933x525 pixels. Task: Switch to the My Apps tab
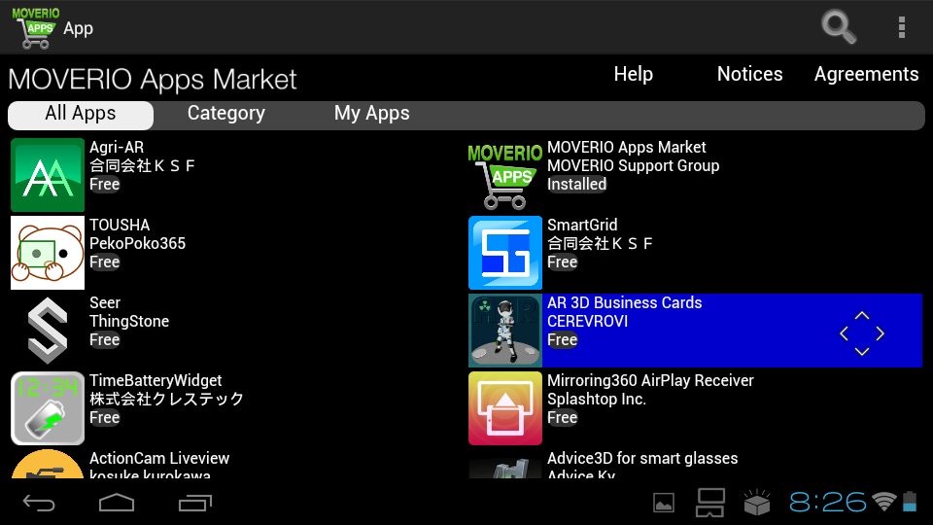pyautogui.click(x=372, y=114)
